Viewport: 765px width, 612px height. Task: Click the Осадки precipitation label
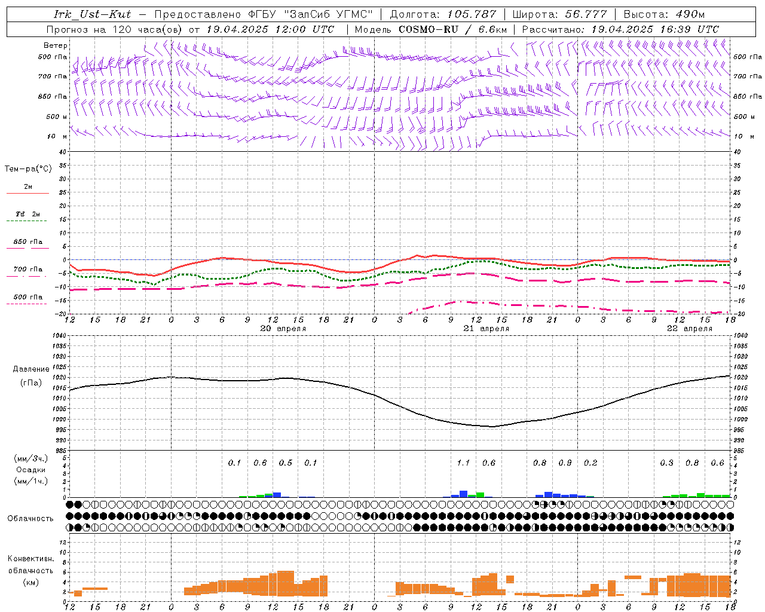click(31, 470)
